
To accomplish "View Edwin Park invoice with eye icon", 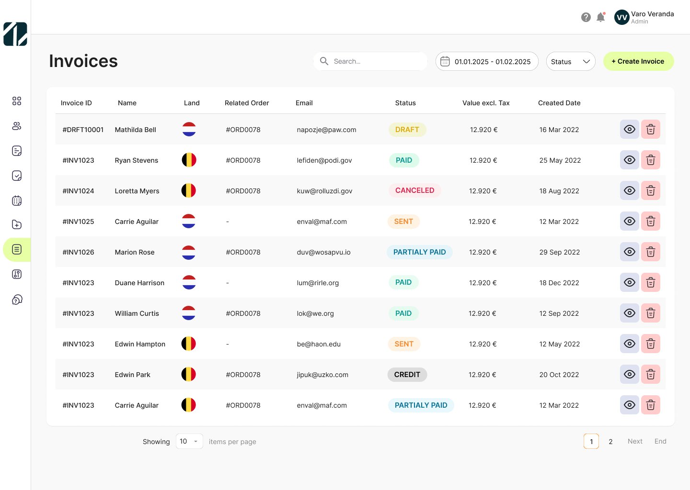I will tap(629, 374).
